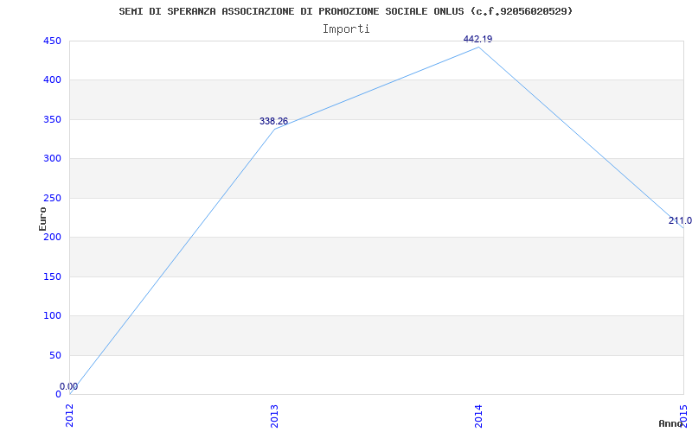Viewport: 692px width, 432px height.
Task: Click the Anno x-axis title
Action: (671, 423)
